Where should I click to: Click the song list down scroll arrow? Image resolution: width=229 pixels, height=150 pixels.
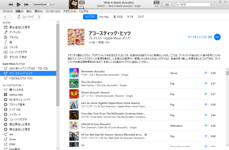(x=227, y=145)
